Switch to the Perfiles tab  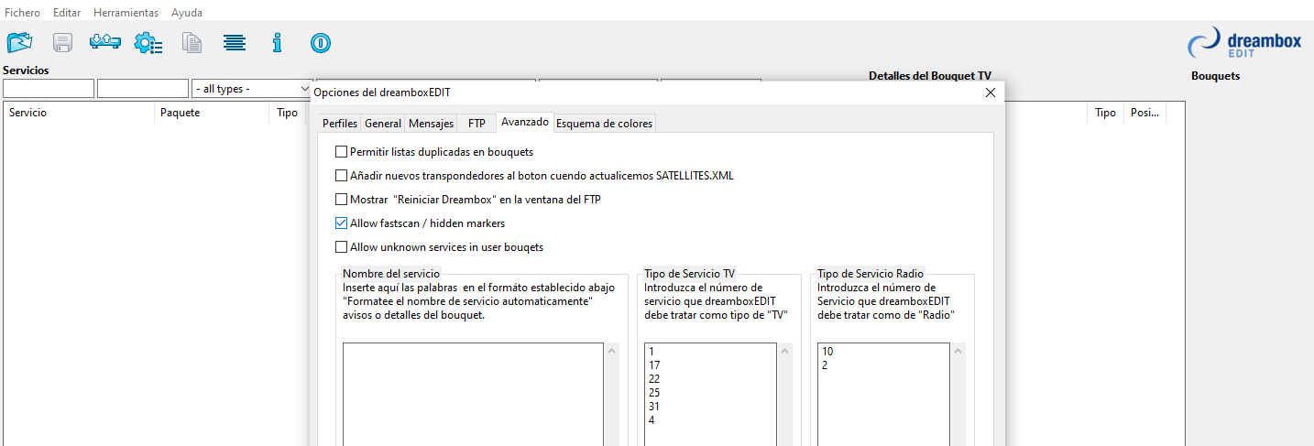pos(339,124)
